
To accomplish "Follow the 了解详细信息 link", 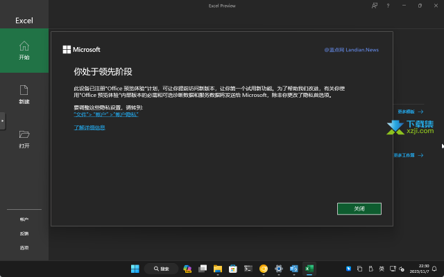I will (89, 127).
